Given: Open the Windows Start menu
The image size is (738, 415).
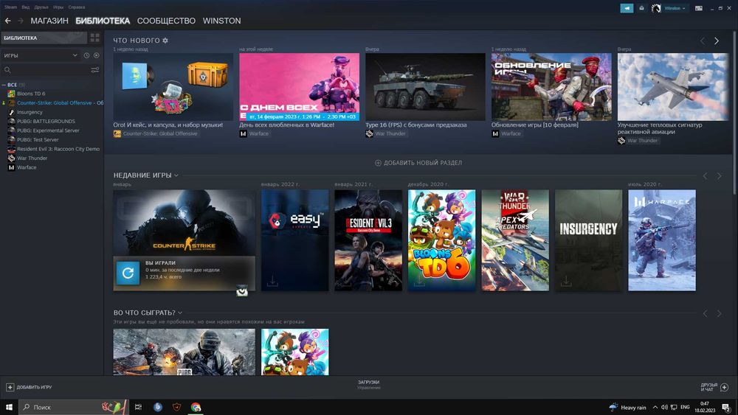Looking at the screenshot, I should coord(9,407).
